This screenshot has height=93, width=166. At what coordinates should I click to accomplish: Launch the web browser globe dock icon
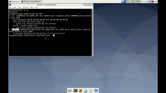[x=85, y=91]
